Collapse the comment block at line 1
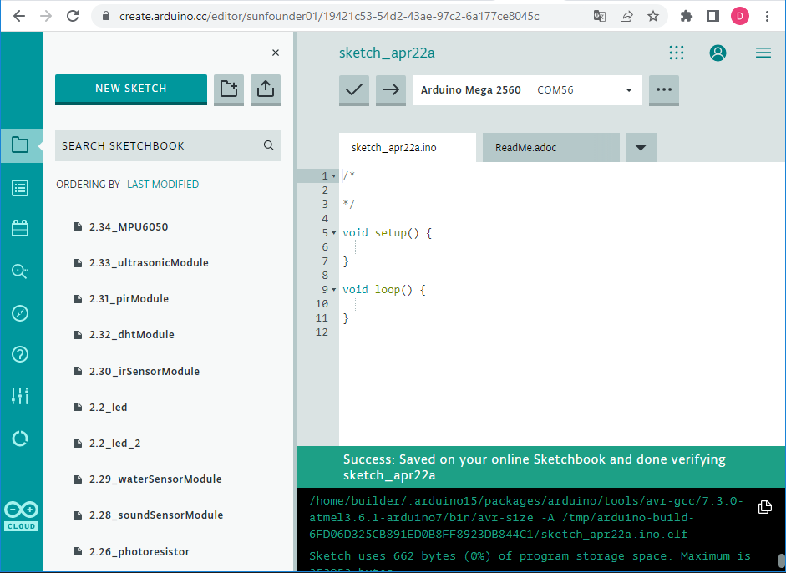This screenshot has height=573, width=786. coord(334,176)
